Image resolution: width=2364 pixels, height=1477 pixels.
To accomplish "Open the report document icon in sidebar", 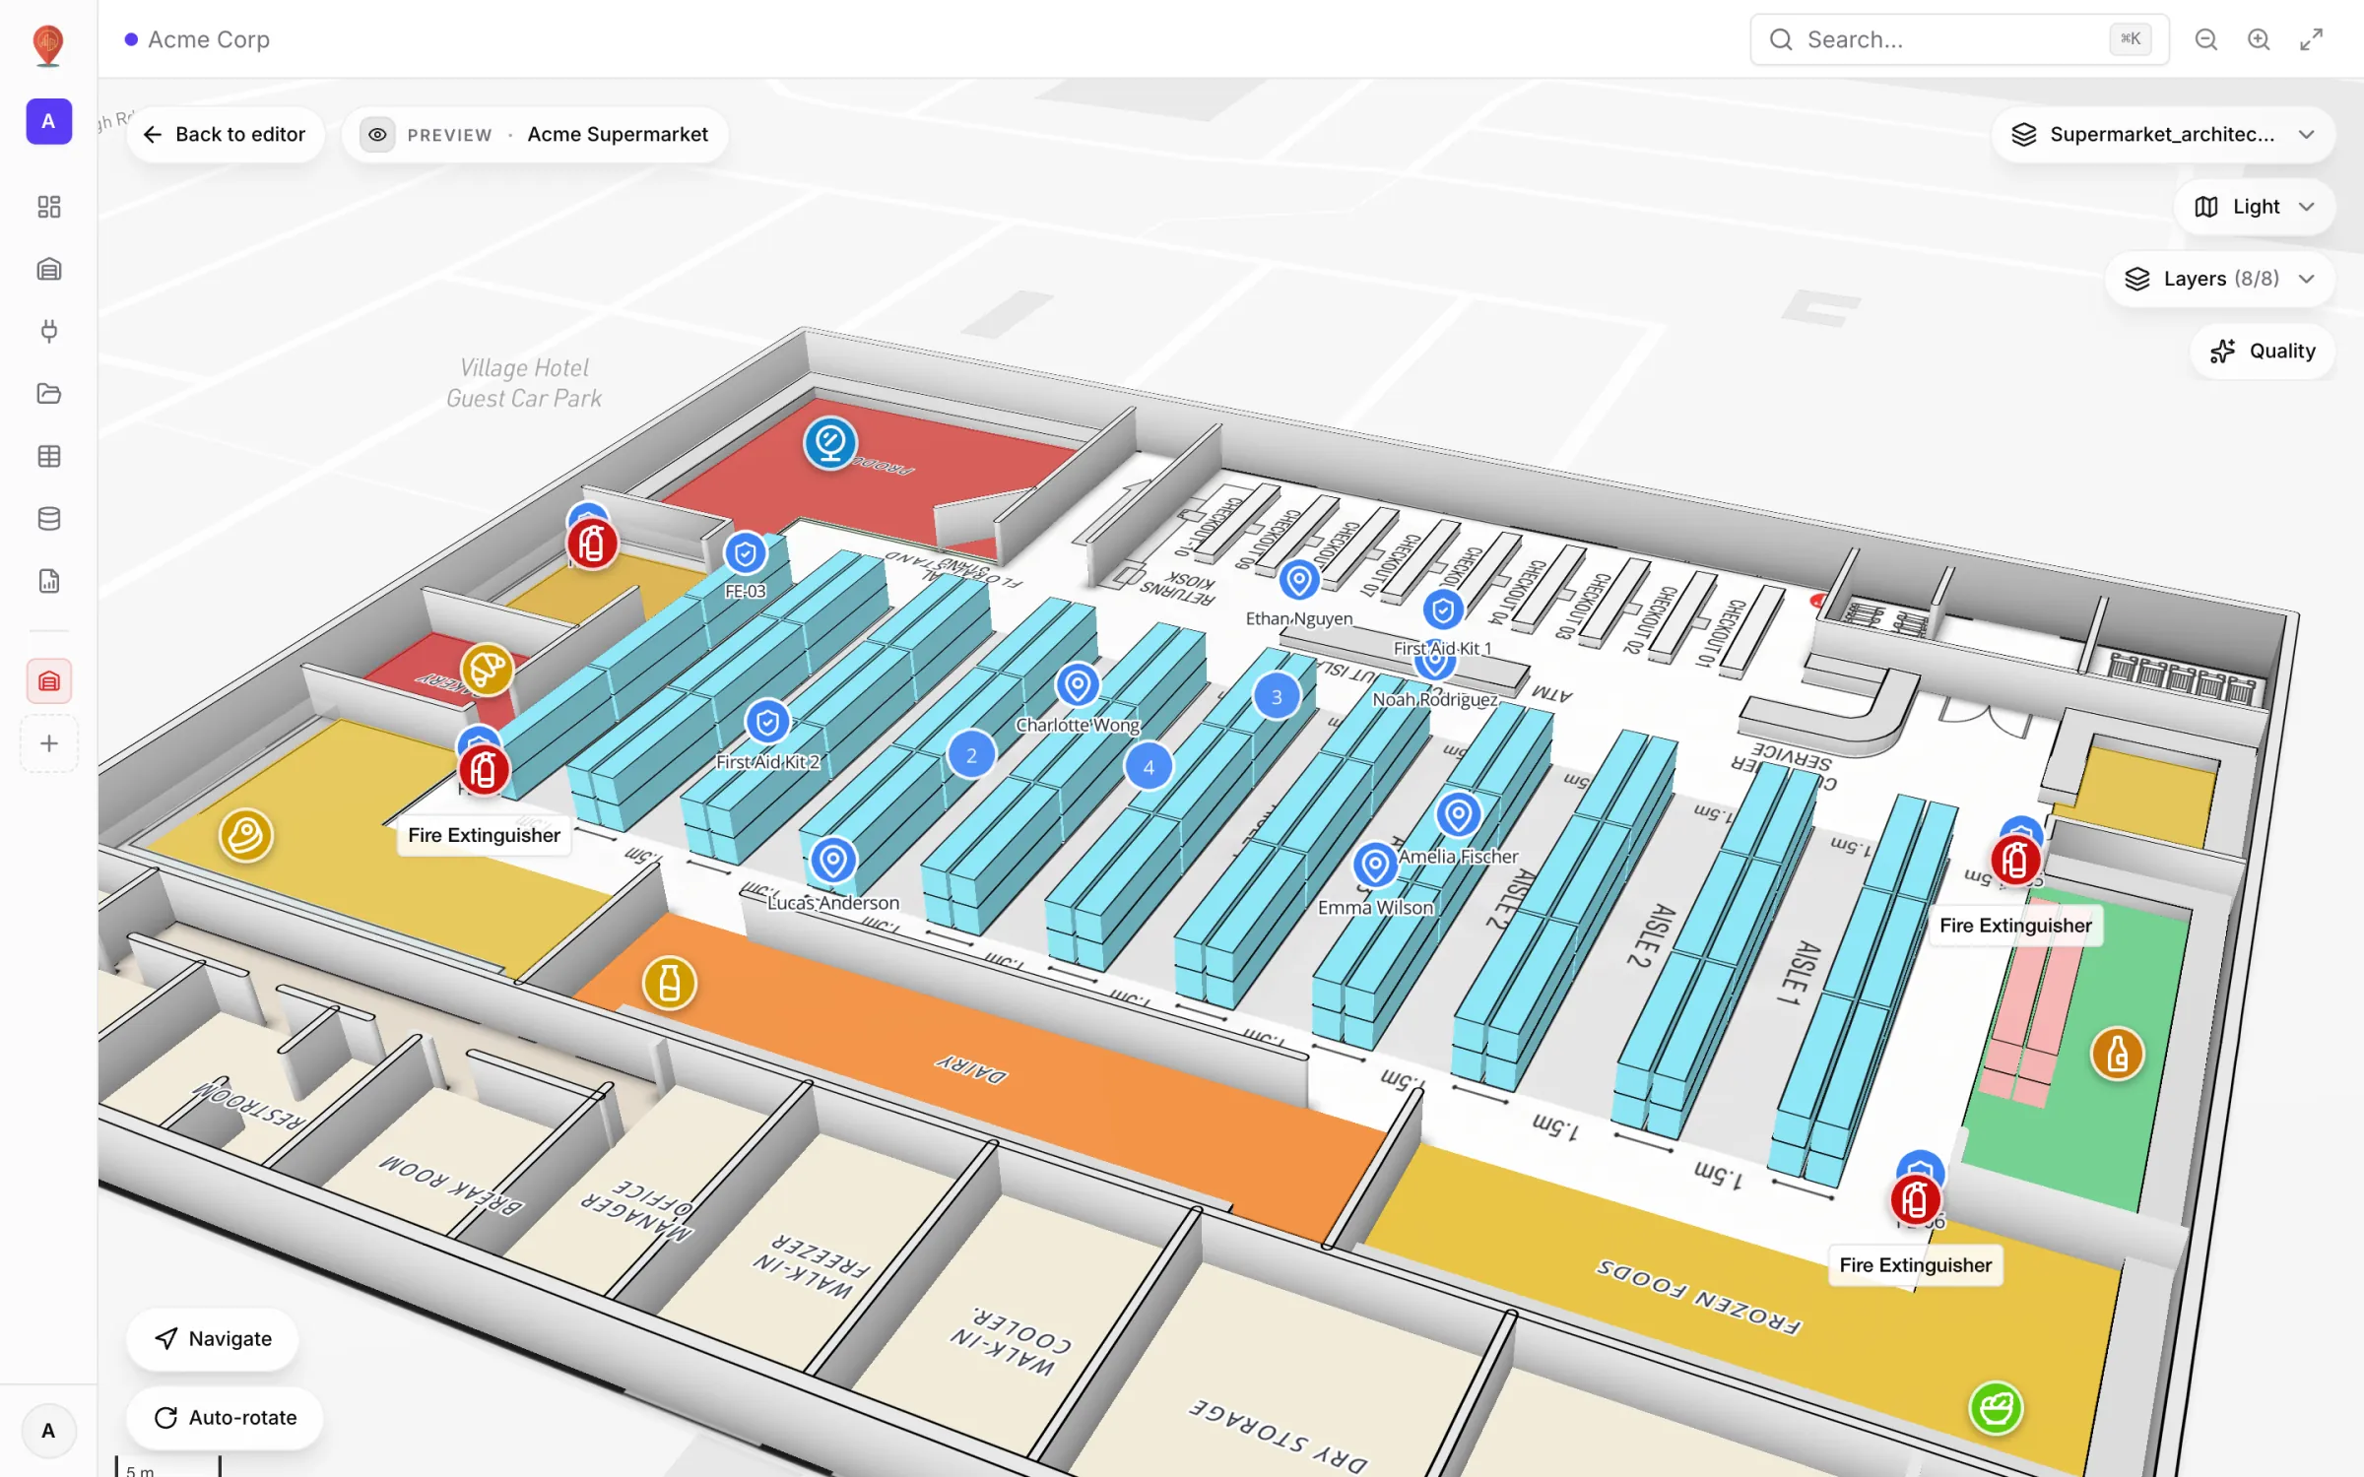I will (x=48, y=581).
